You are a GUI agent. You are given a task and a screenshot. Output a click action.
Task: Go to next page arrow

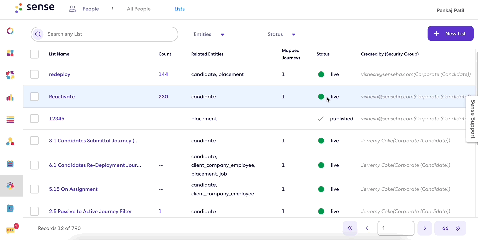(425, 228)
